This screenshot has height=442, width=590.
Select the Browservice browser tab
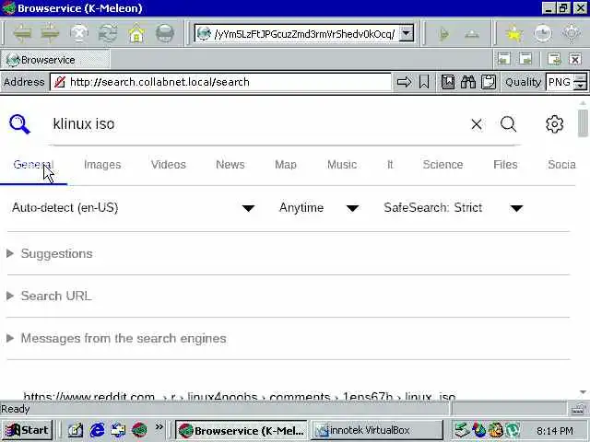(55, 60)
